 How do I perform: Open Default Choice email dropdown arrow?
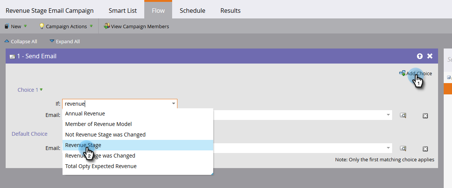coord(388,148)
